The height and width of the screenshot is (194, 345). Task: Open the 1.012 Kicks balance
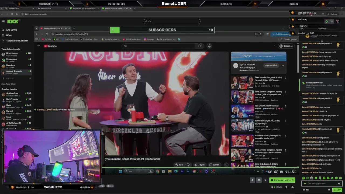point(329,22)
